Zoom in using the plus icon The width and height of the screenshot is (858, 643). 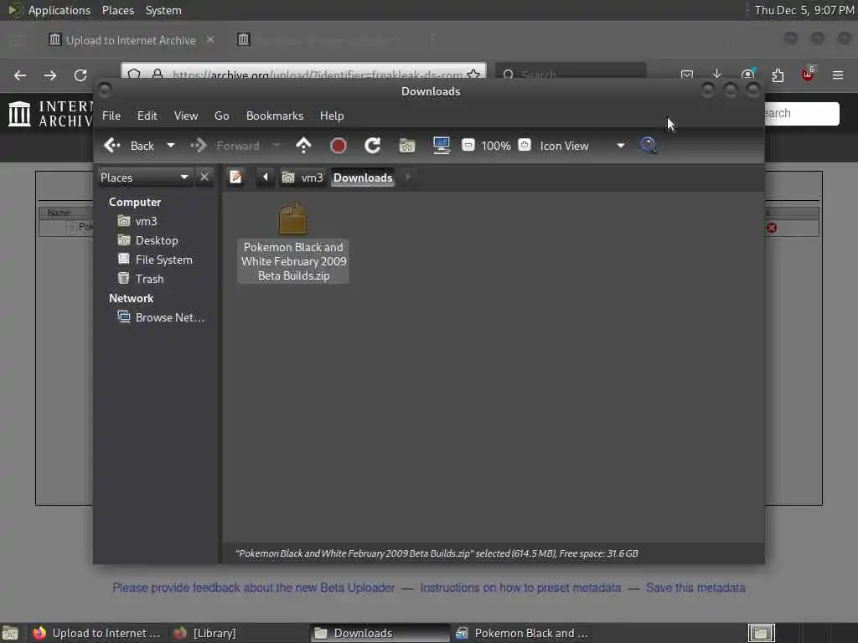(525, 145)
